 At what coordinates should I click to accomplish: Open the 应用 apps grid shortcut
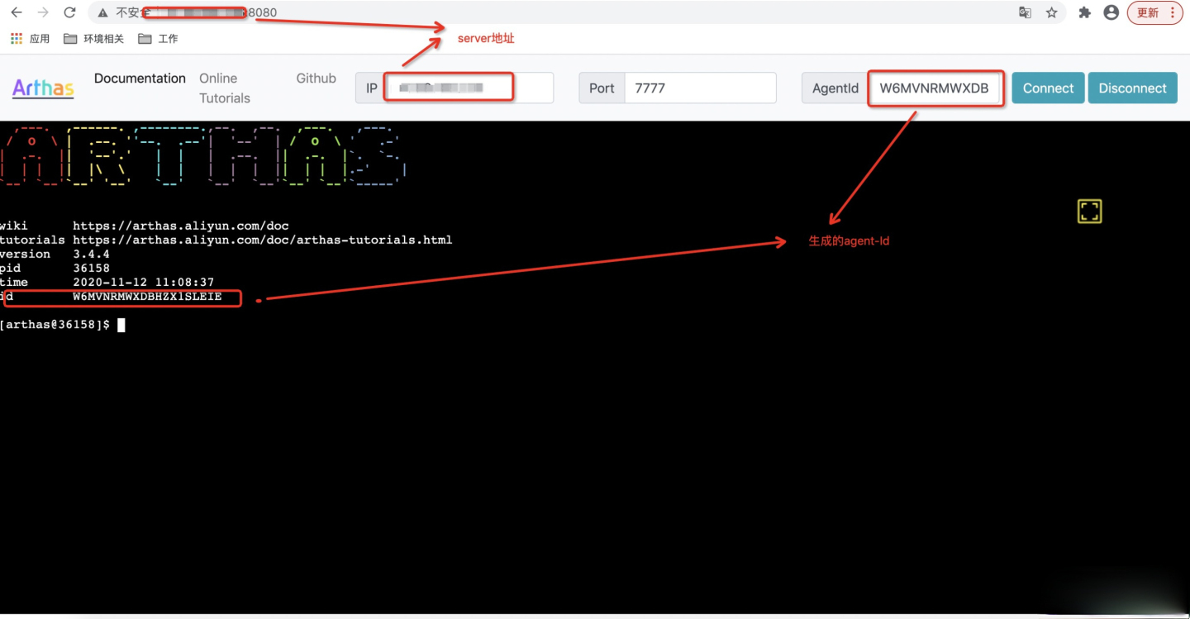(x=31, y=39)
